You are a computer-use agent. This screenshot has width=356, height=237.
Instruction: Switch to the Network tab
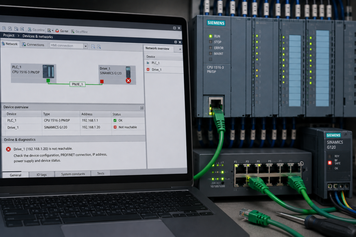tap(10, 44)
